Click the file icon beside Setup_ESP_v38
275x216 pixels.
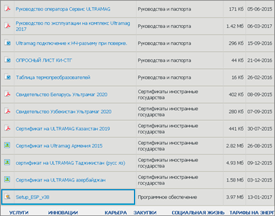(8, 197)
